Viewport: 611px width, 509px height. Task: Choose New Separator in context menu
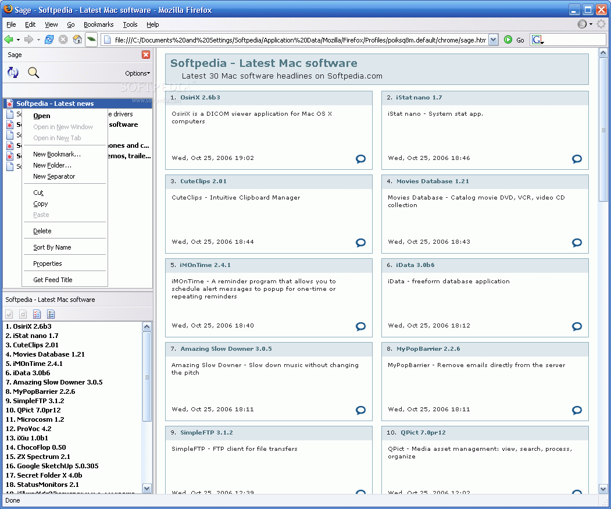coord(65,176)
